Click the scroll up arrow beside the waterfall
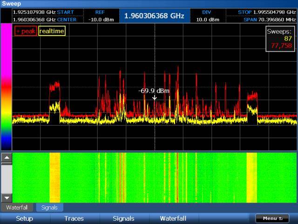 [7, 158]
